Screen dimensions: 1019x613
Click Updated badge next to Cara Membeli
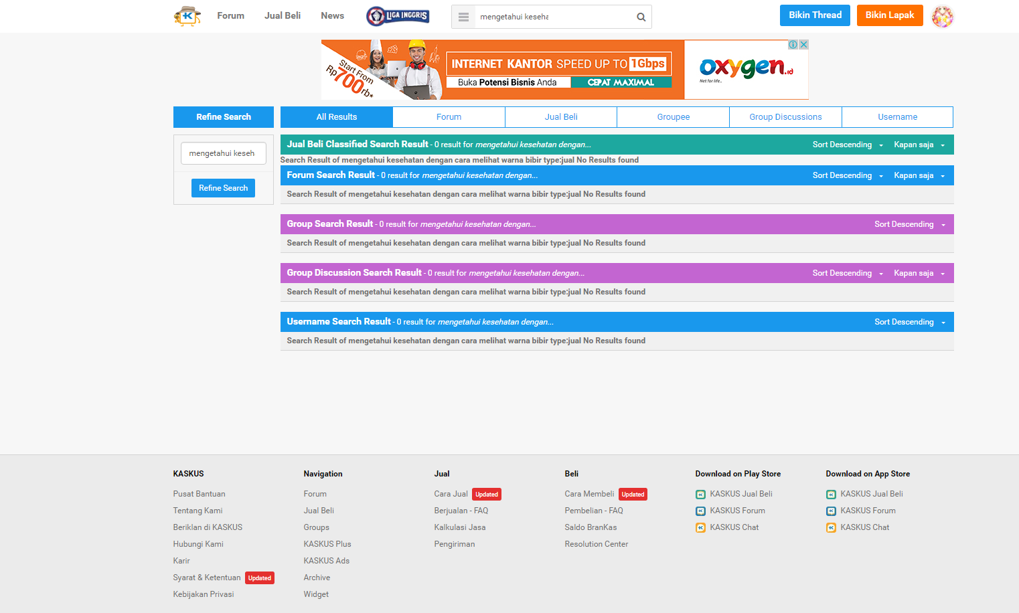coord(633,495)
